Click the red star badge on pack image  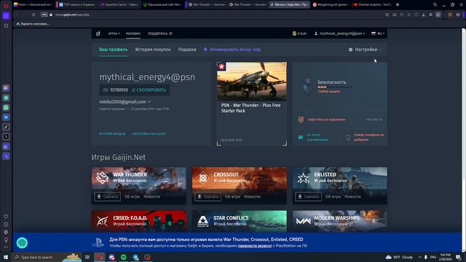[x=221, y=66]
